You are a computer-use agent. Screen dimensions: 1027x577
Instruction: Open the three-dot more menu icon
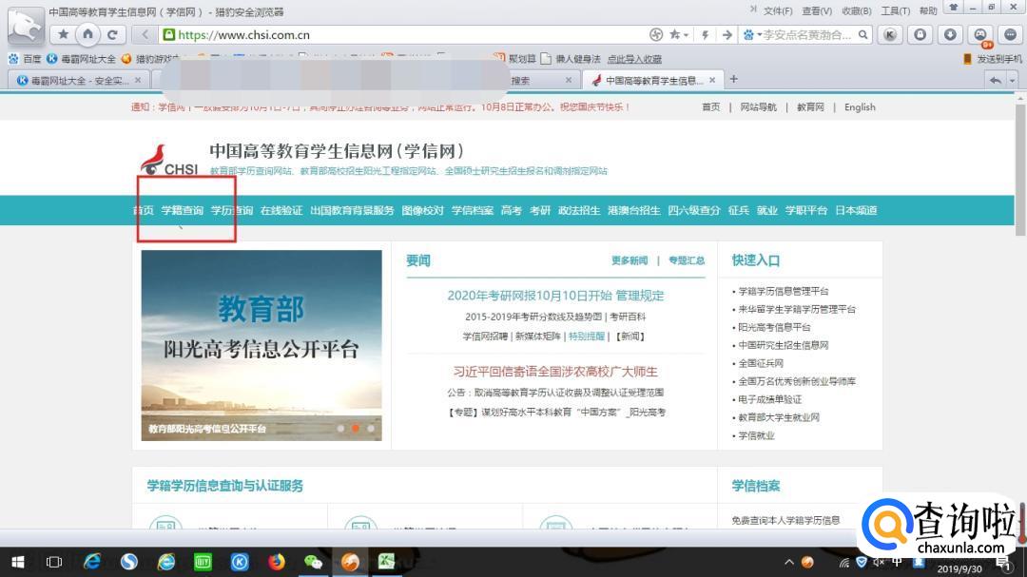1011,35
